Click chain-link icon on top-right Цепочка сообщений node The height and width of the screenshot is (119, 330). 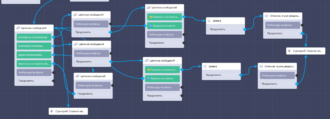pyautogui.click(x=149, y=8)
